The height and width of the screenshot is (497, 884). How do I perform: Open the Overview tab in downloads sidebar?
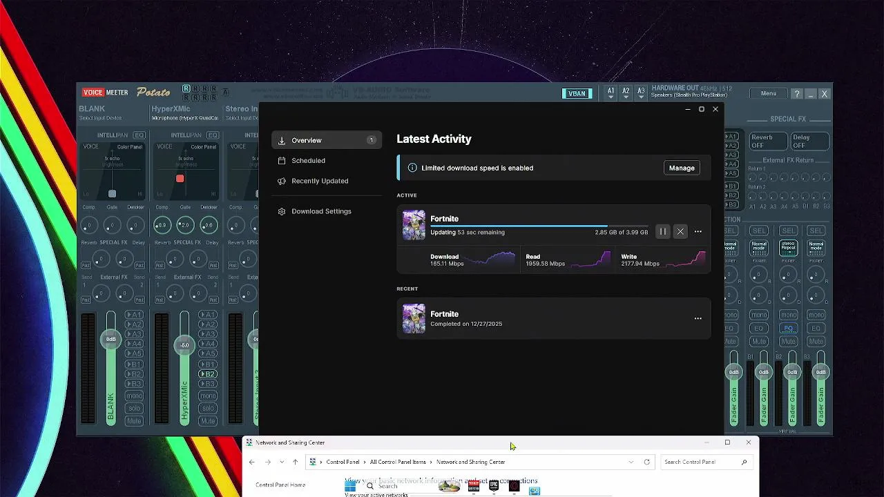click(x=327, y=140)
